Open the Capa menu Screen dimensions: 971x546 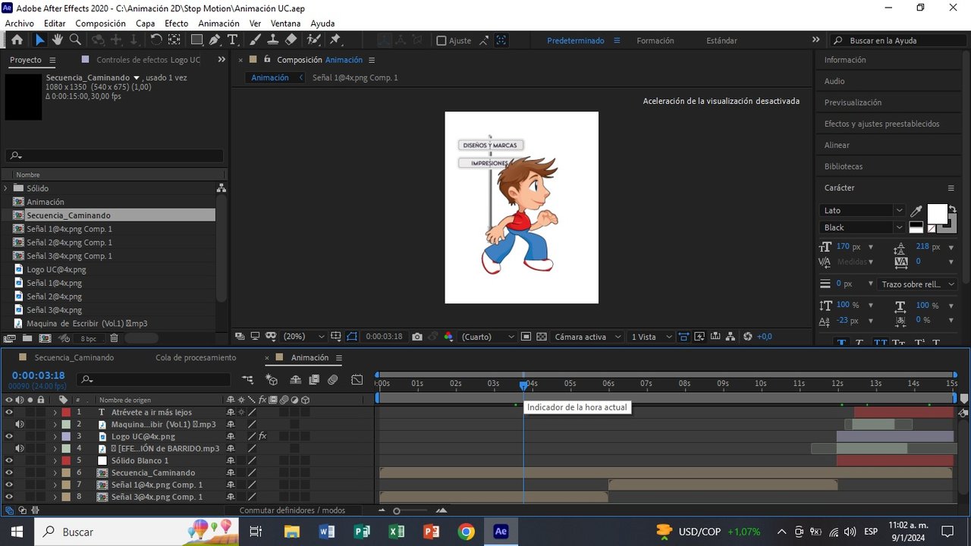coord(145,24)
